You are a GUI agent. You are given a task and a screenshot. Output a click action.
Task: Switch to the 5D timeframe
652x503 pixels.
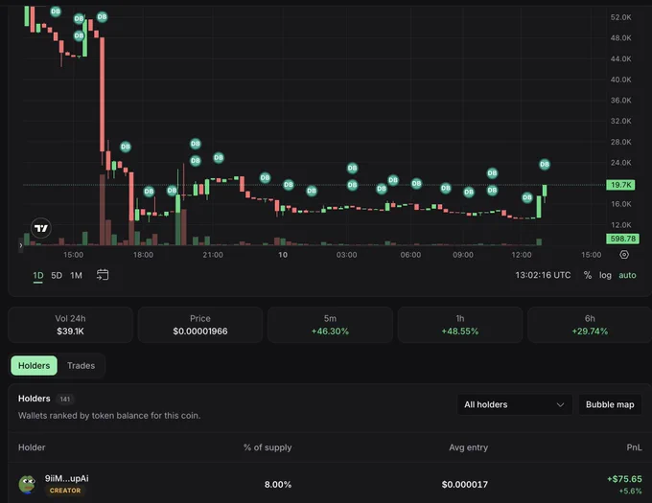57,275
